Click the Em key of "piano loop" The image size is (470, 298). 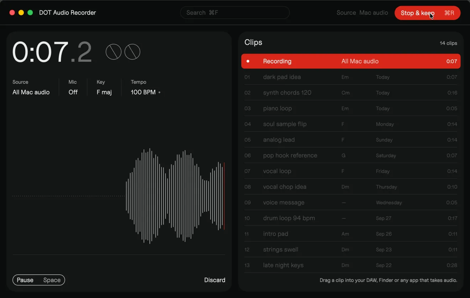(345, 108)
